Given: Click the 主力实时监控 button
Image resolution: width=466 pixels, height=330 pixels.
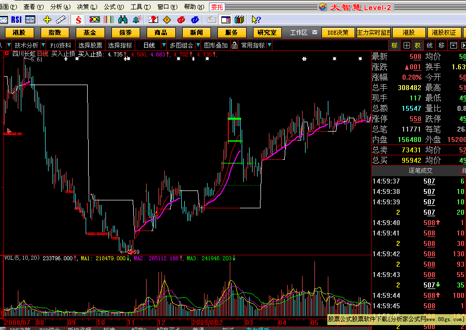Looking at the screenshot, I should 374,32.
